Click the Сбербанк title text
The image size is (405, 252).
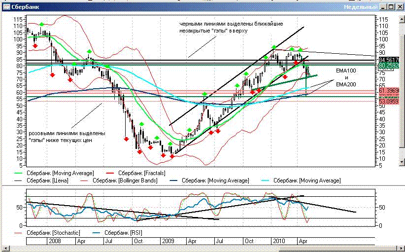(x=25, y=7)
